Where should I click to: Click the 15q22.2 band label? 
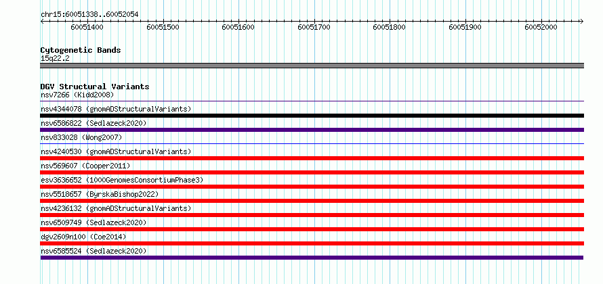(55, 59)
